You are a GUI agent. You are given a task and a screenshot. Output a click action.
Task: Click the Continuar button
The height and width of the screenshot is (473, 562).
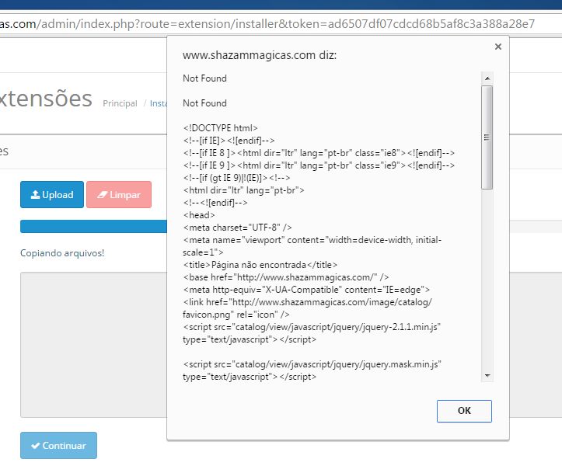click(58, 446)
